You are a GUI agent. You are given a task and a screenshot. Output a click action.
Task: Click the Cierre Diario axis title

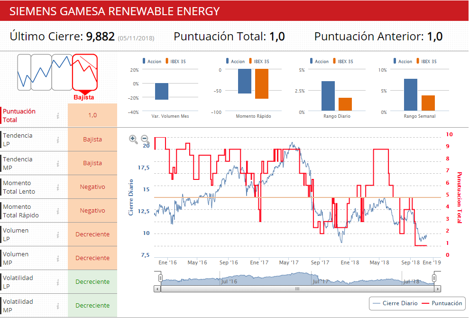(x=131, y=197)
